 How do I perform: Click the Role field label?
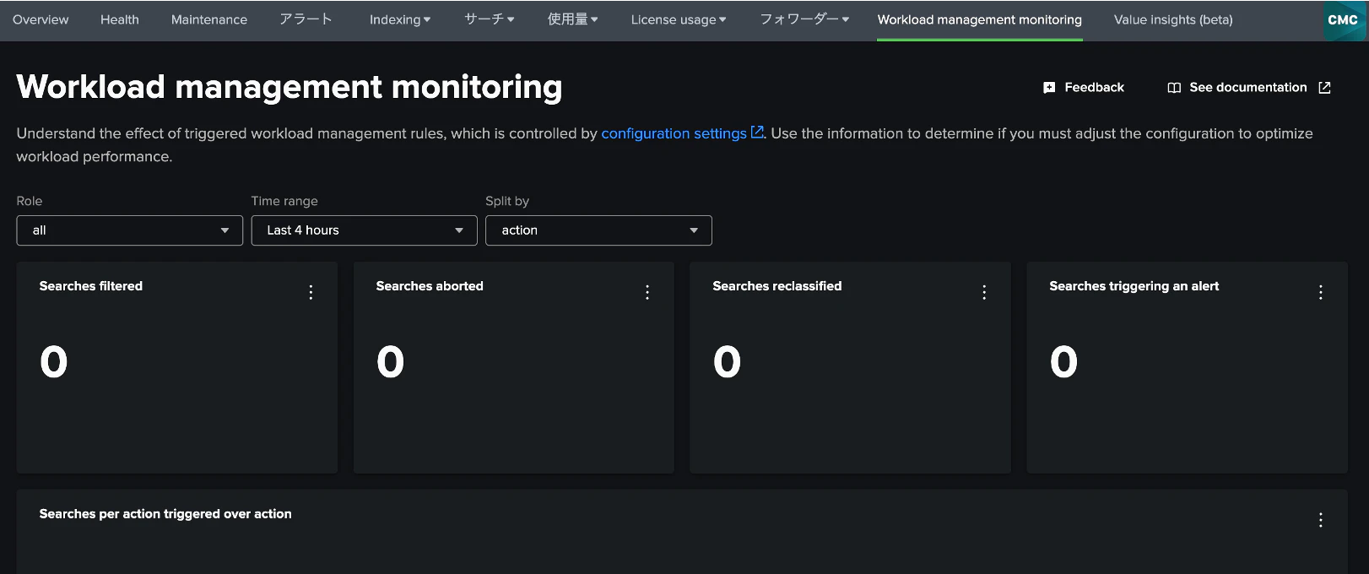point(30,201)
